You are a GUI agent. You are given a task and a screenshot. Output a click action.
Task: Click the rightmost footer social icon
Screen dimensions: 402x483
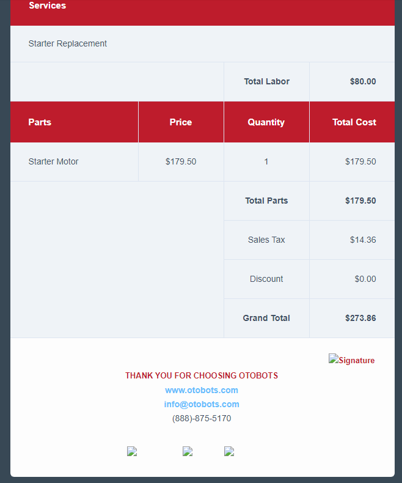[229, 451]
